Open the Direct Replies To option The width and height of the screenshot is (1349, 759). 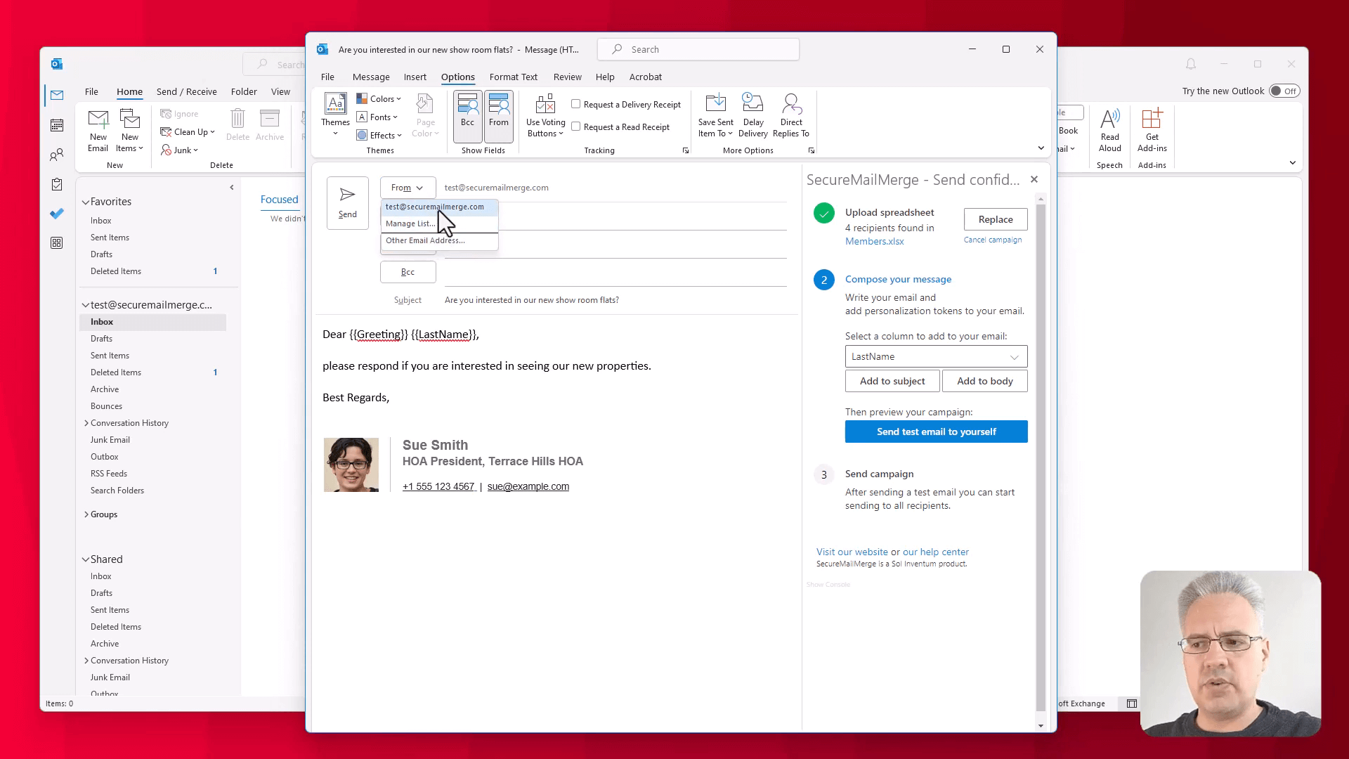[791, 115]
